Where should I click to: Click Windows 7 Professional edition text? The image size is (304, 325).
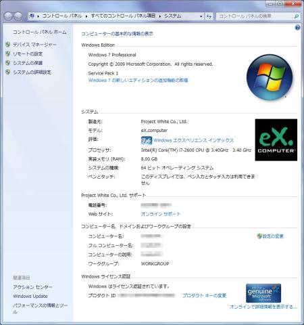coord(112,55)
